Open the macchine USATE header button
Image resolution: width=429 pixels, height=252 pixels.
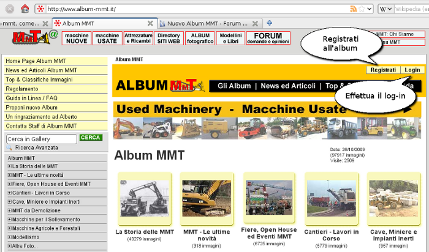[107, 38]
